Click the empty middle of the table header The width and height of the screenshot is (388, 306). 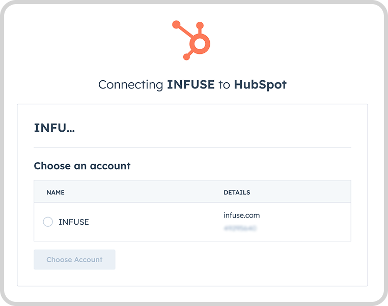(144, 192)
